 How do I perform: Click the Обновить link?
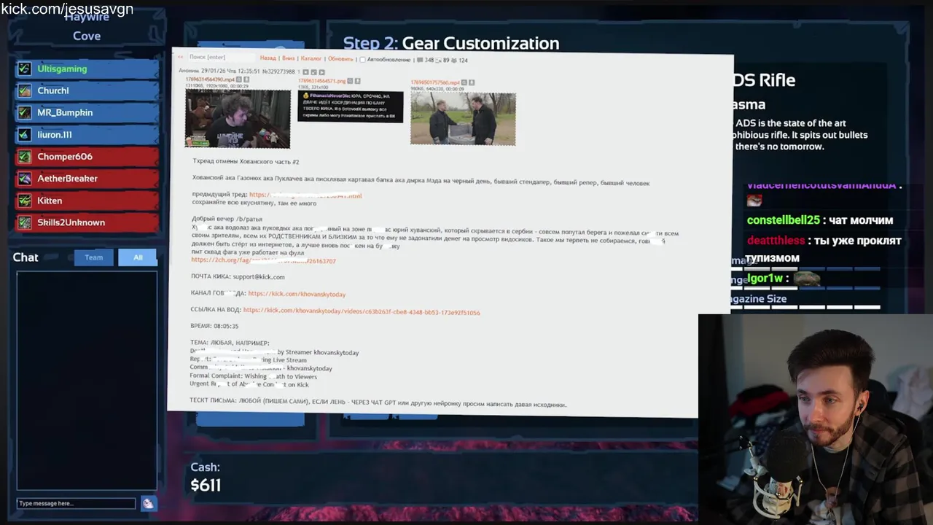coord(340,59)
